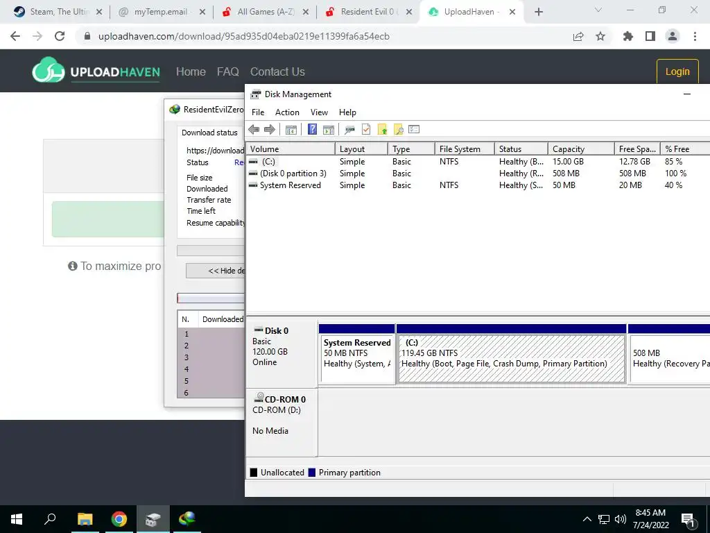
Task: Open the Home link on UploadHaven
Action: pyautogui.click(x=191, y=71)
